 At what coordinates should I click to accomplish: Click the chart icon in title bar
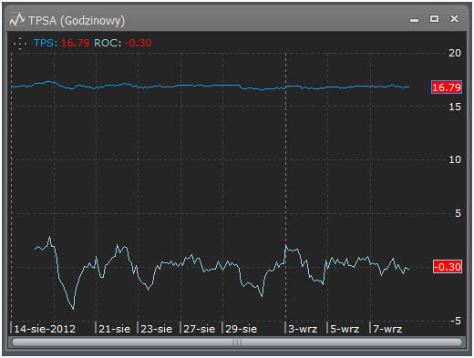tap(17, 20)
